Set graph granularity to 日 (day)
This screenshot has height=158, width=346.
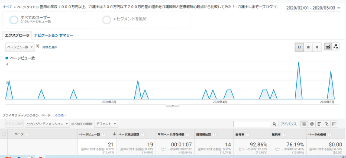tap(299, 47)
